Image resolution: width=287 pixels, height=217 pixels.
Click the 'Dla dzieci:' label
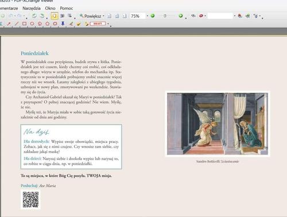(x=33, y=158)
